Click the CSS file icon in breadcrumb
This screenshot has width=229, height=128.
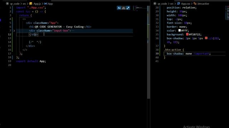pyautogui.click(x=179, y=4)
